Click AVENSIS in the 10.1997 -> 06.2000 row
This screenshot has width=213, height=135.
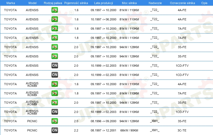point(32,19)
